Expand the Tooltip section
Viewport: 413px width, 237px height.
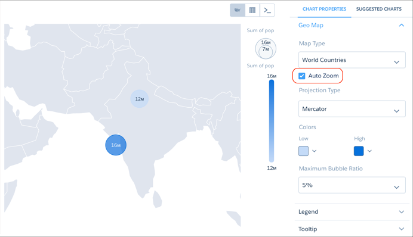(402, 229)
